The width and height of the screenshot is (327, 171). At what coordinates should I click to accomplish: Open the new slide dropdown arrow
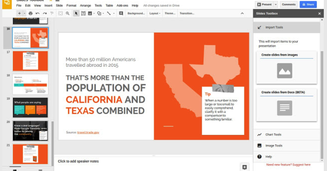tap(24, 13)
